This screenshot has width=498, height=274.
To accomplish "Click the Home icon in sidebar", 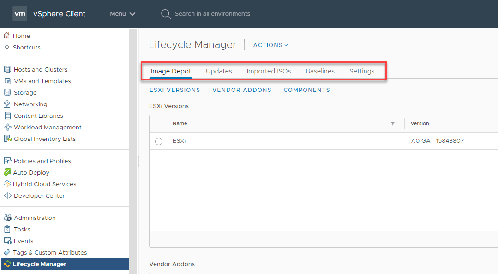I will coord(7,36).
